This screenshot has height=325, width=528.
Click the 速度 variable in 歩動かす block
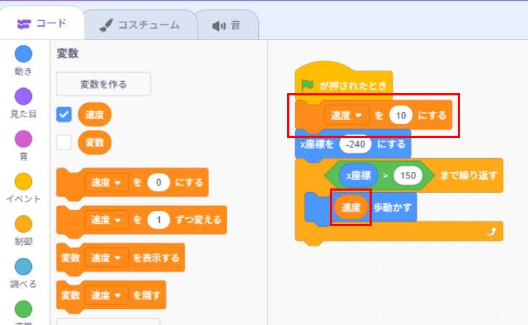pos(351,207)
